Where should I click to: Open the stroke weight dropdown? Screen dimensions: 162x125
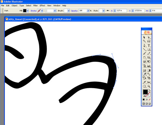tap(55, 11)
